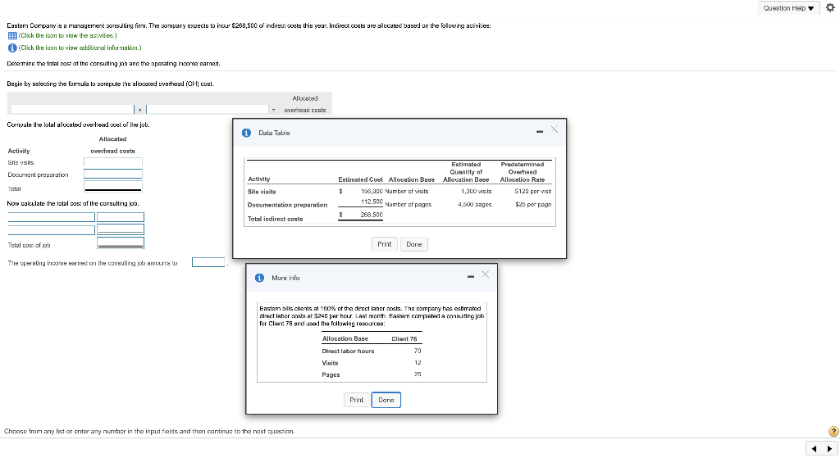Viewport: 840px width, 458px height.
Task: Open link to view the activities
Action: tap(67, 36)
